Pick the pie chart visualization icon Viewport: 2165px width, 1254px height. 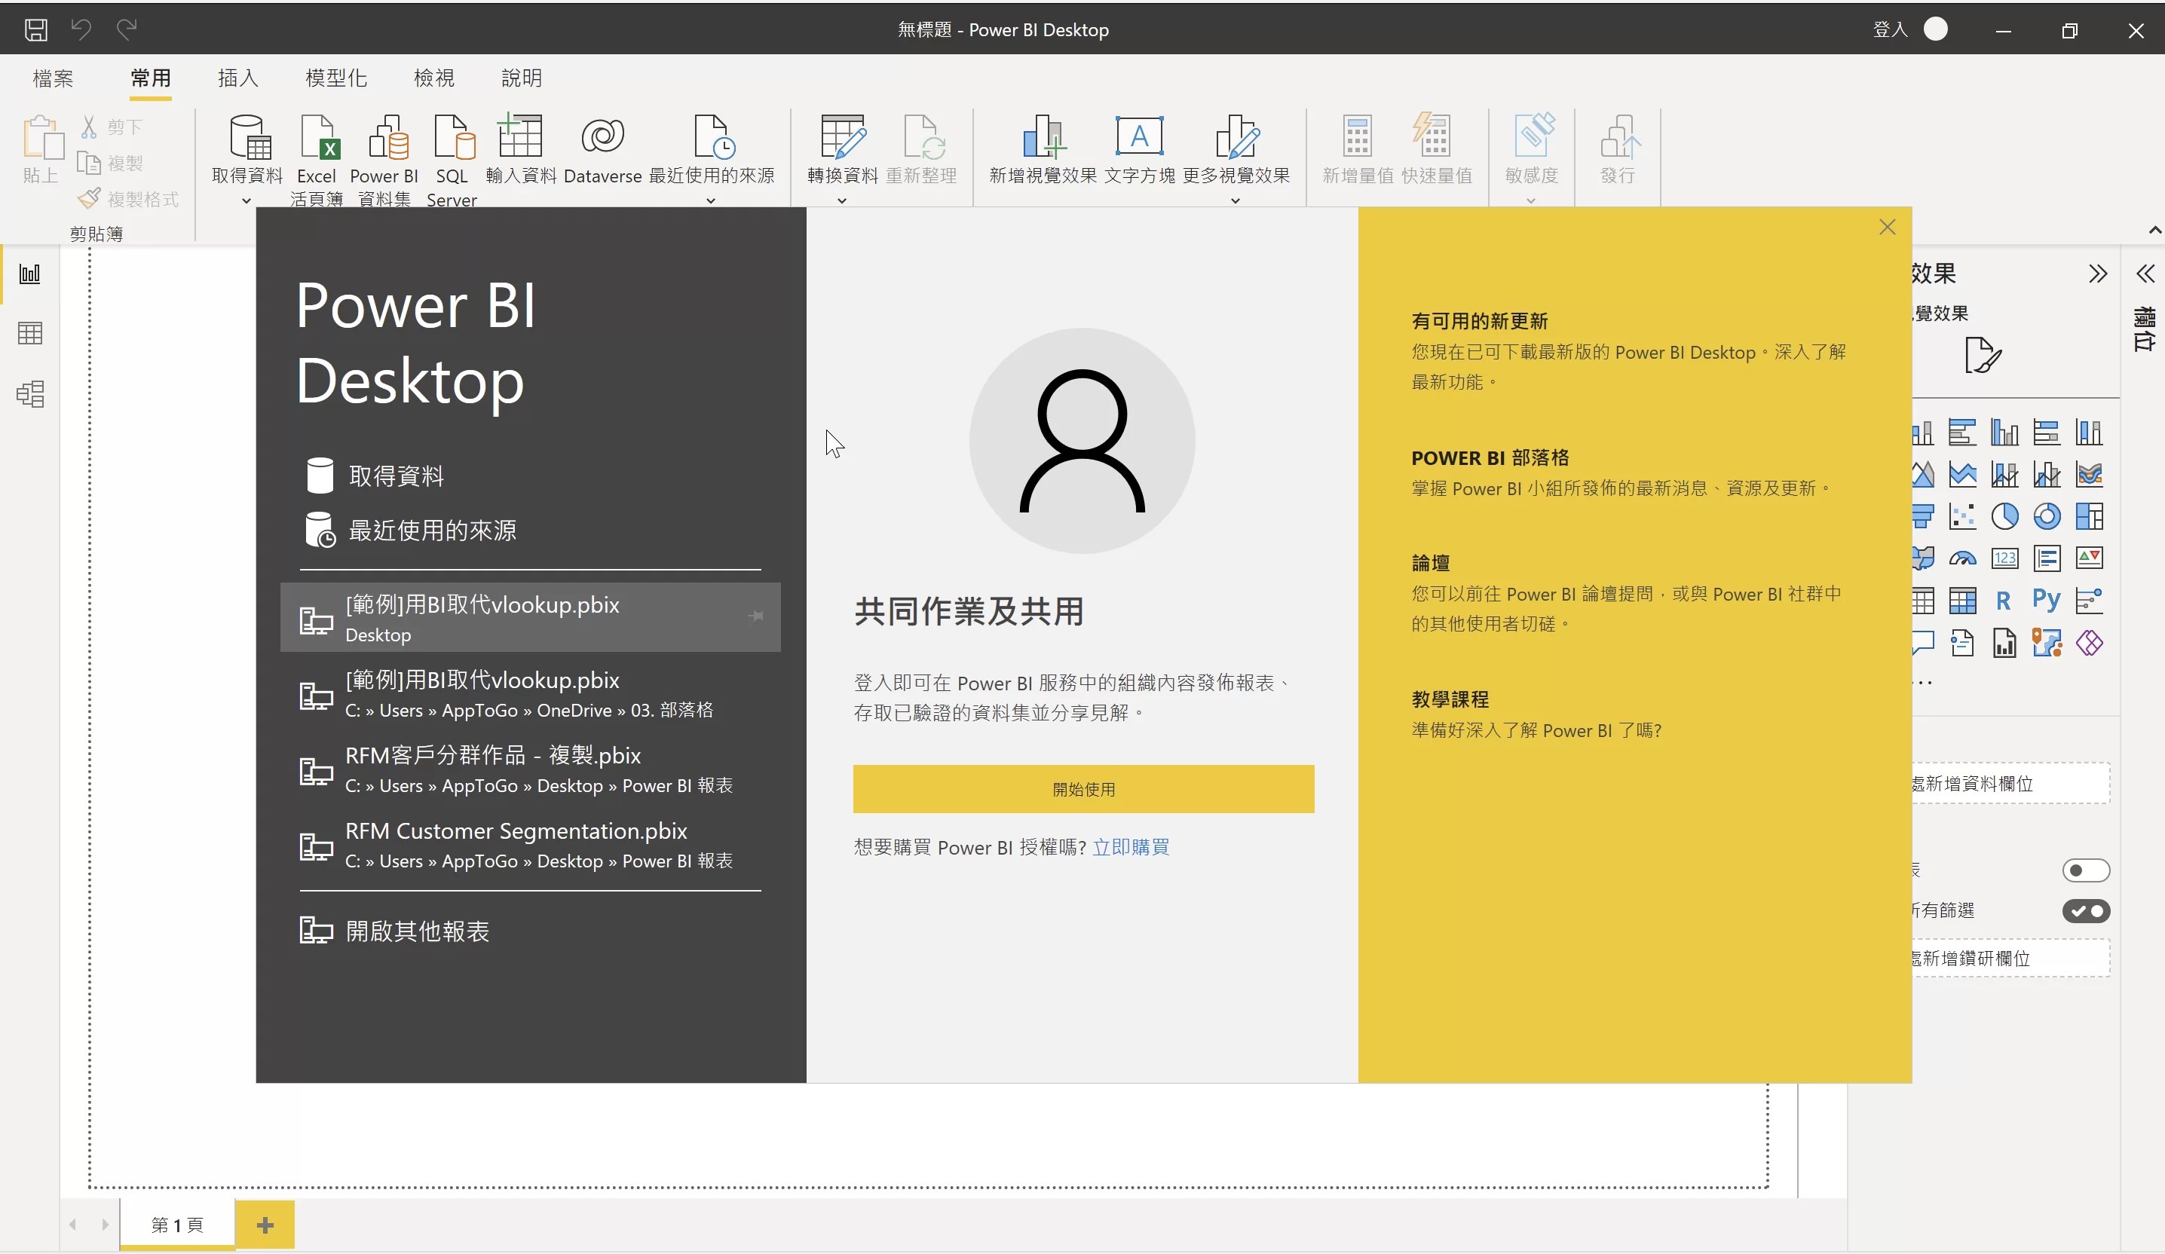pyautogui.click(x=2004, y=516)
